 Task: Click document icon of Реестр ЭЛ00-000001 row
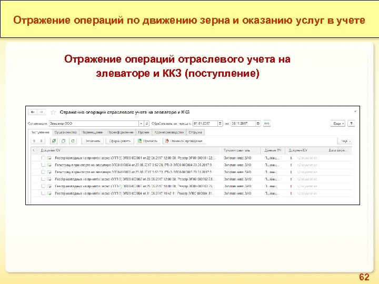(x=49, y=158)
